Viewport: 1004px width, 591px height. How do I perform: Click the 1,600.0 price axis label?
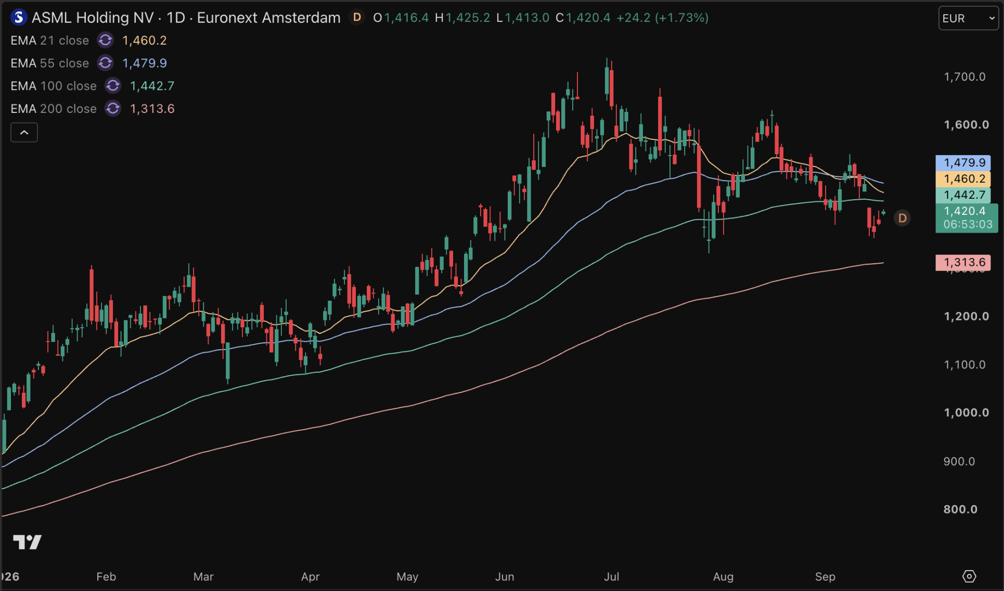point(967,125)
